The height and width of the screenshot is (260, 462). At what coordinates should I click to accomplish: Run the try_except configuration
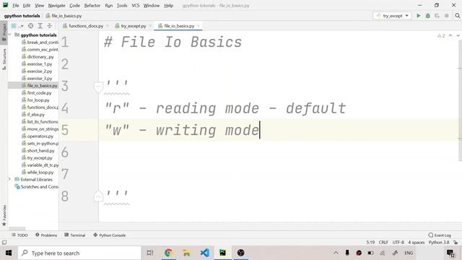[x=419, y=16]
